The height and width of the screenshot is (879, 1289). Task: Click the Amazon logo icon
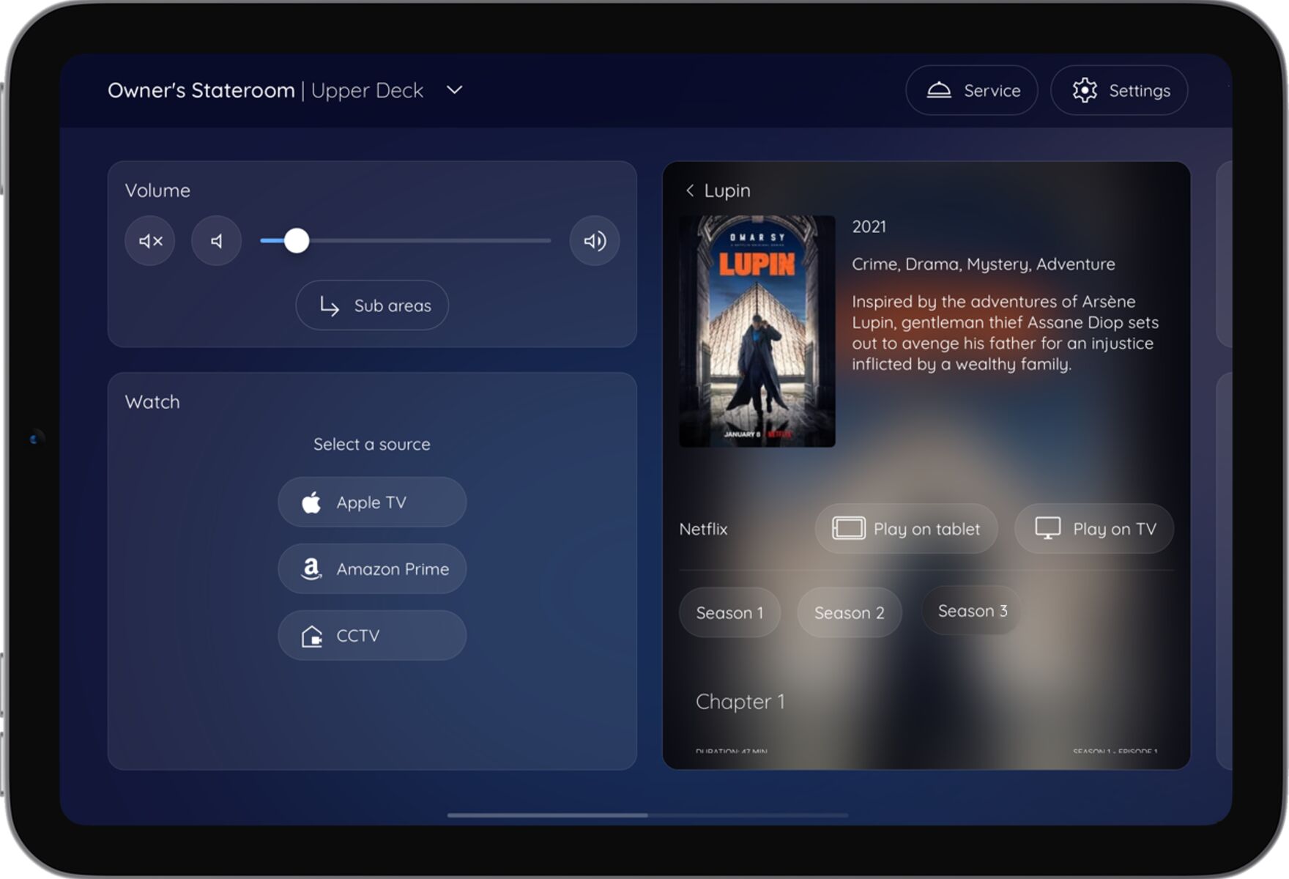(311, 569)
